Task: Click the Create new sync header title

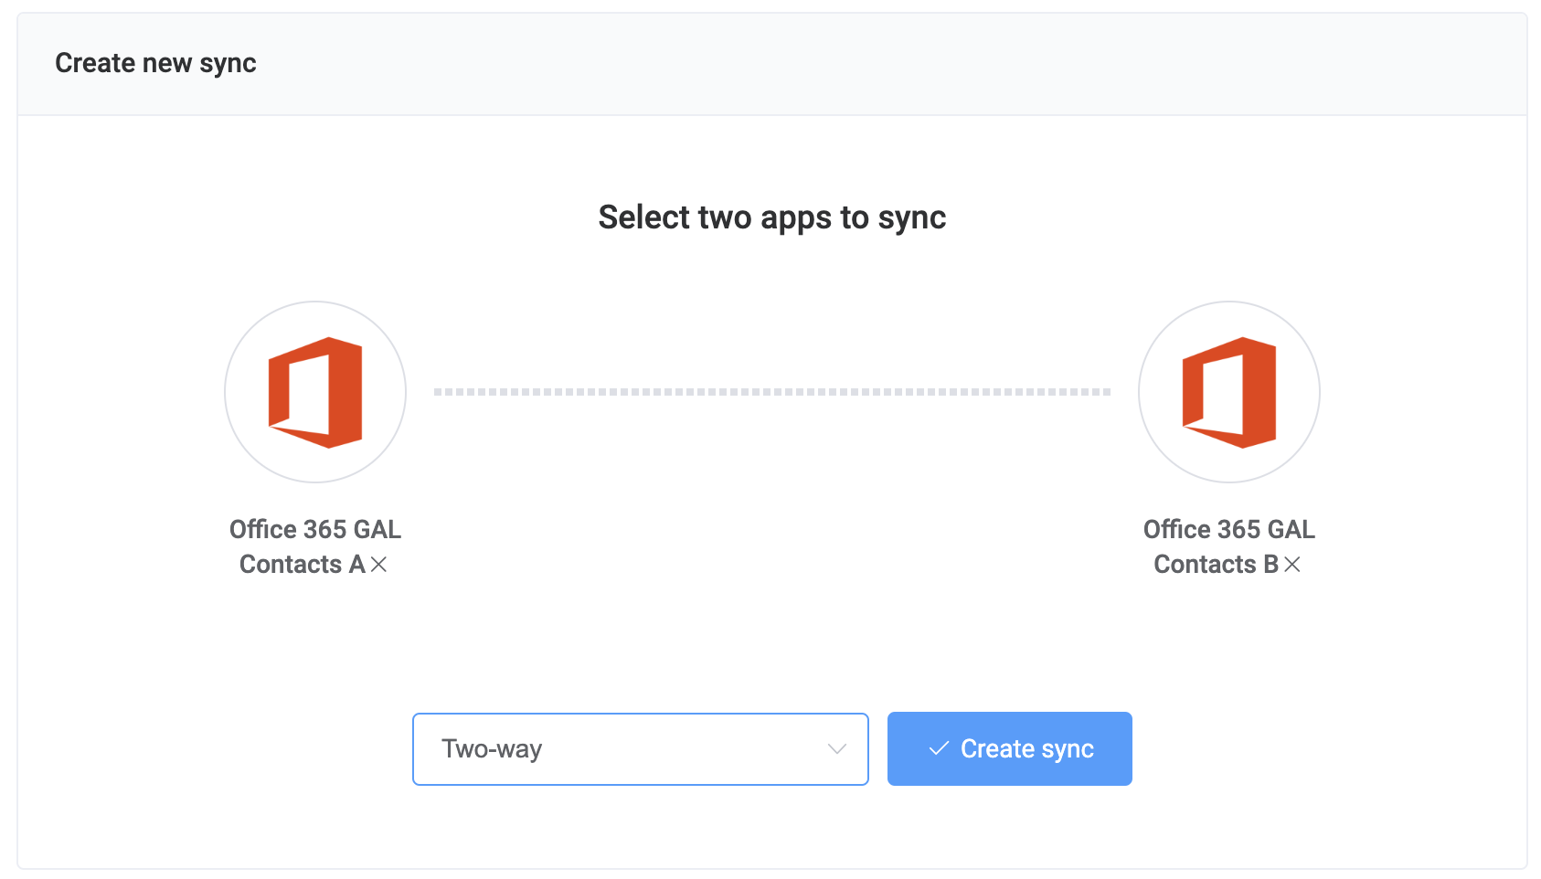Action: coord(155,63)
